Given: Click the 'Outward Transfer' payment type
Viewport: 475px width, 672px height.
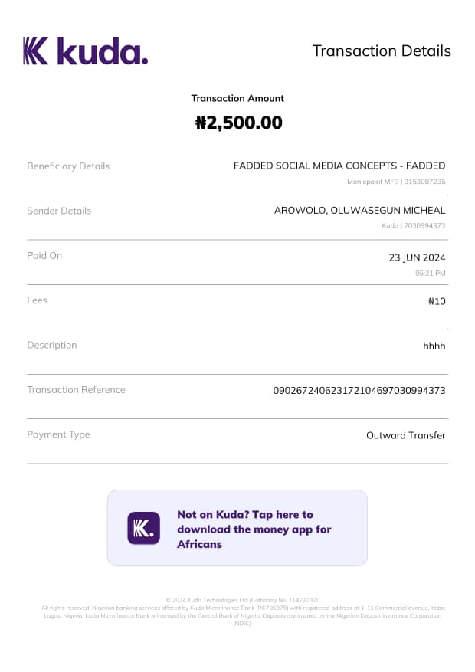Looking at the screenshot, I should (x=405, y=435).
